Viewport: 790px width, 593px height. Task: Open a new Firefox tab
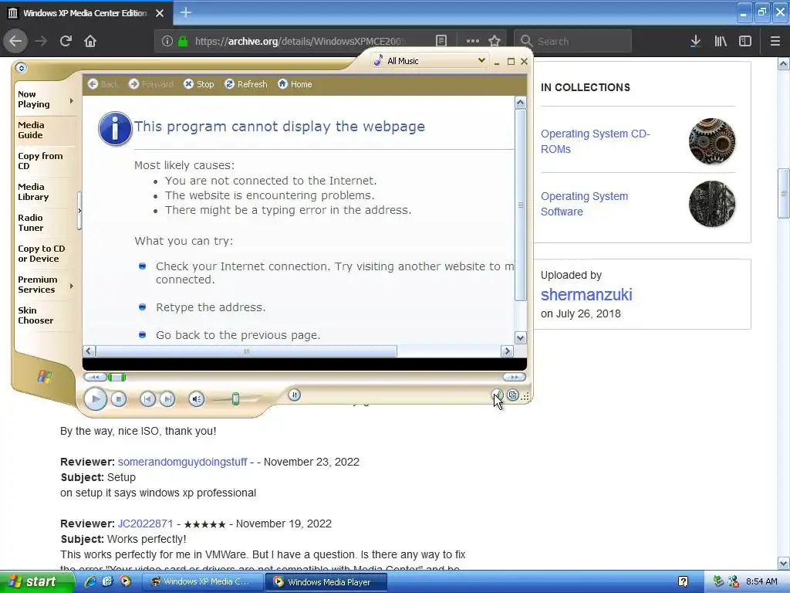tap(186, 12)
